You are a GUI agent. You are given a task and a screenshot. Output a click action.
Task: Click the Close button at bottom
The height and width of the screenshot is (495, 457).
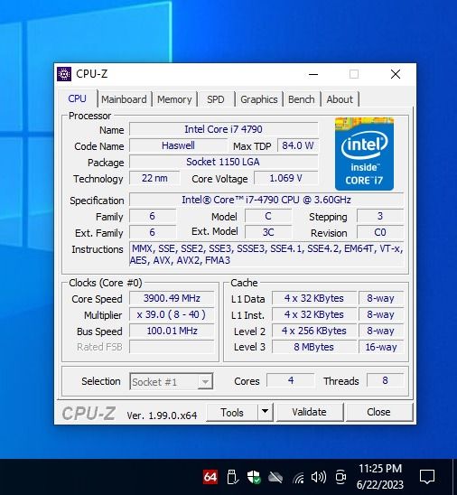coord(378,412)
